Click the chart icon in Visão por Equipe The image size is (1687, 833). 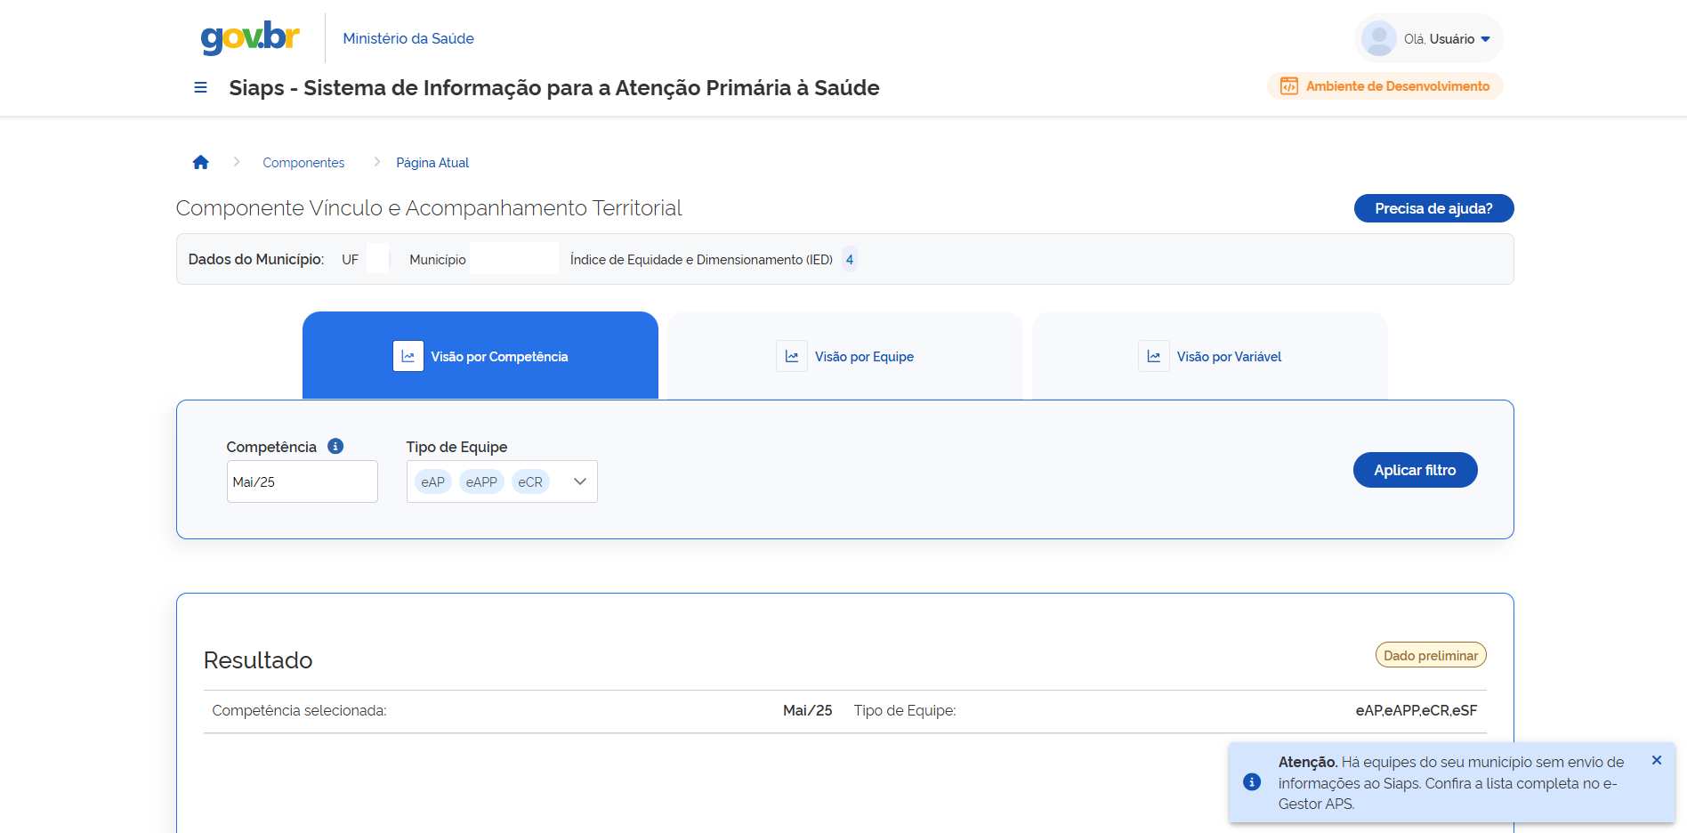click(791, 356)
